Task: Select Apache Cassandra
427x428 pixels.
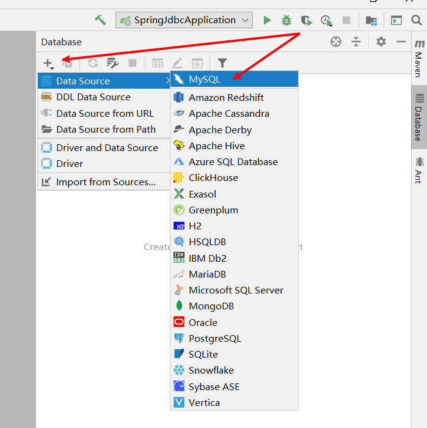Action: click(x=234, y=114)
